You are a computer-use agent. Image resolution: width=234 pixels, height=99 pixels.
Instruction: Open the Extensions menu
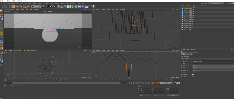click(73, 3)
